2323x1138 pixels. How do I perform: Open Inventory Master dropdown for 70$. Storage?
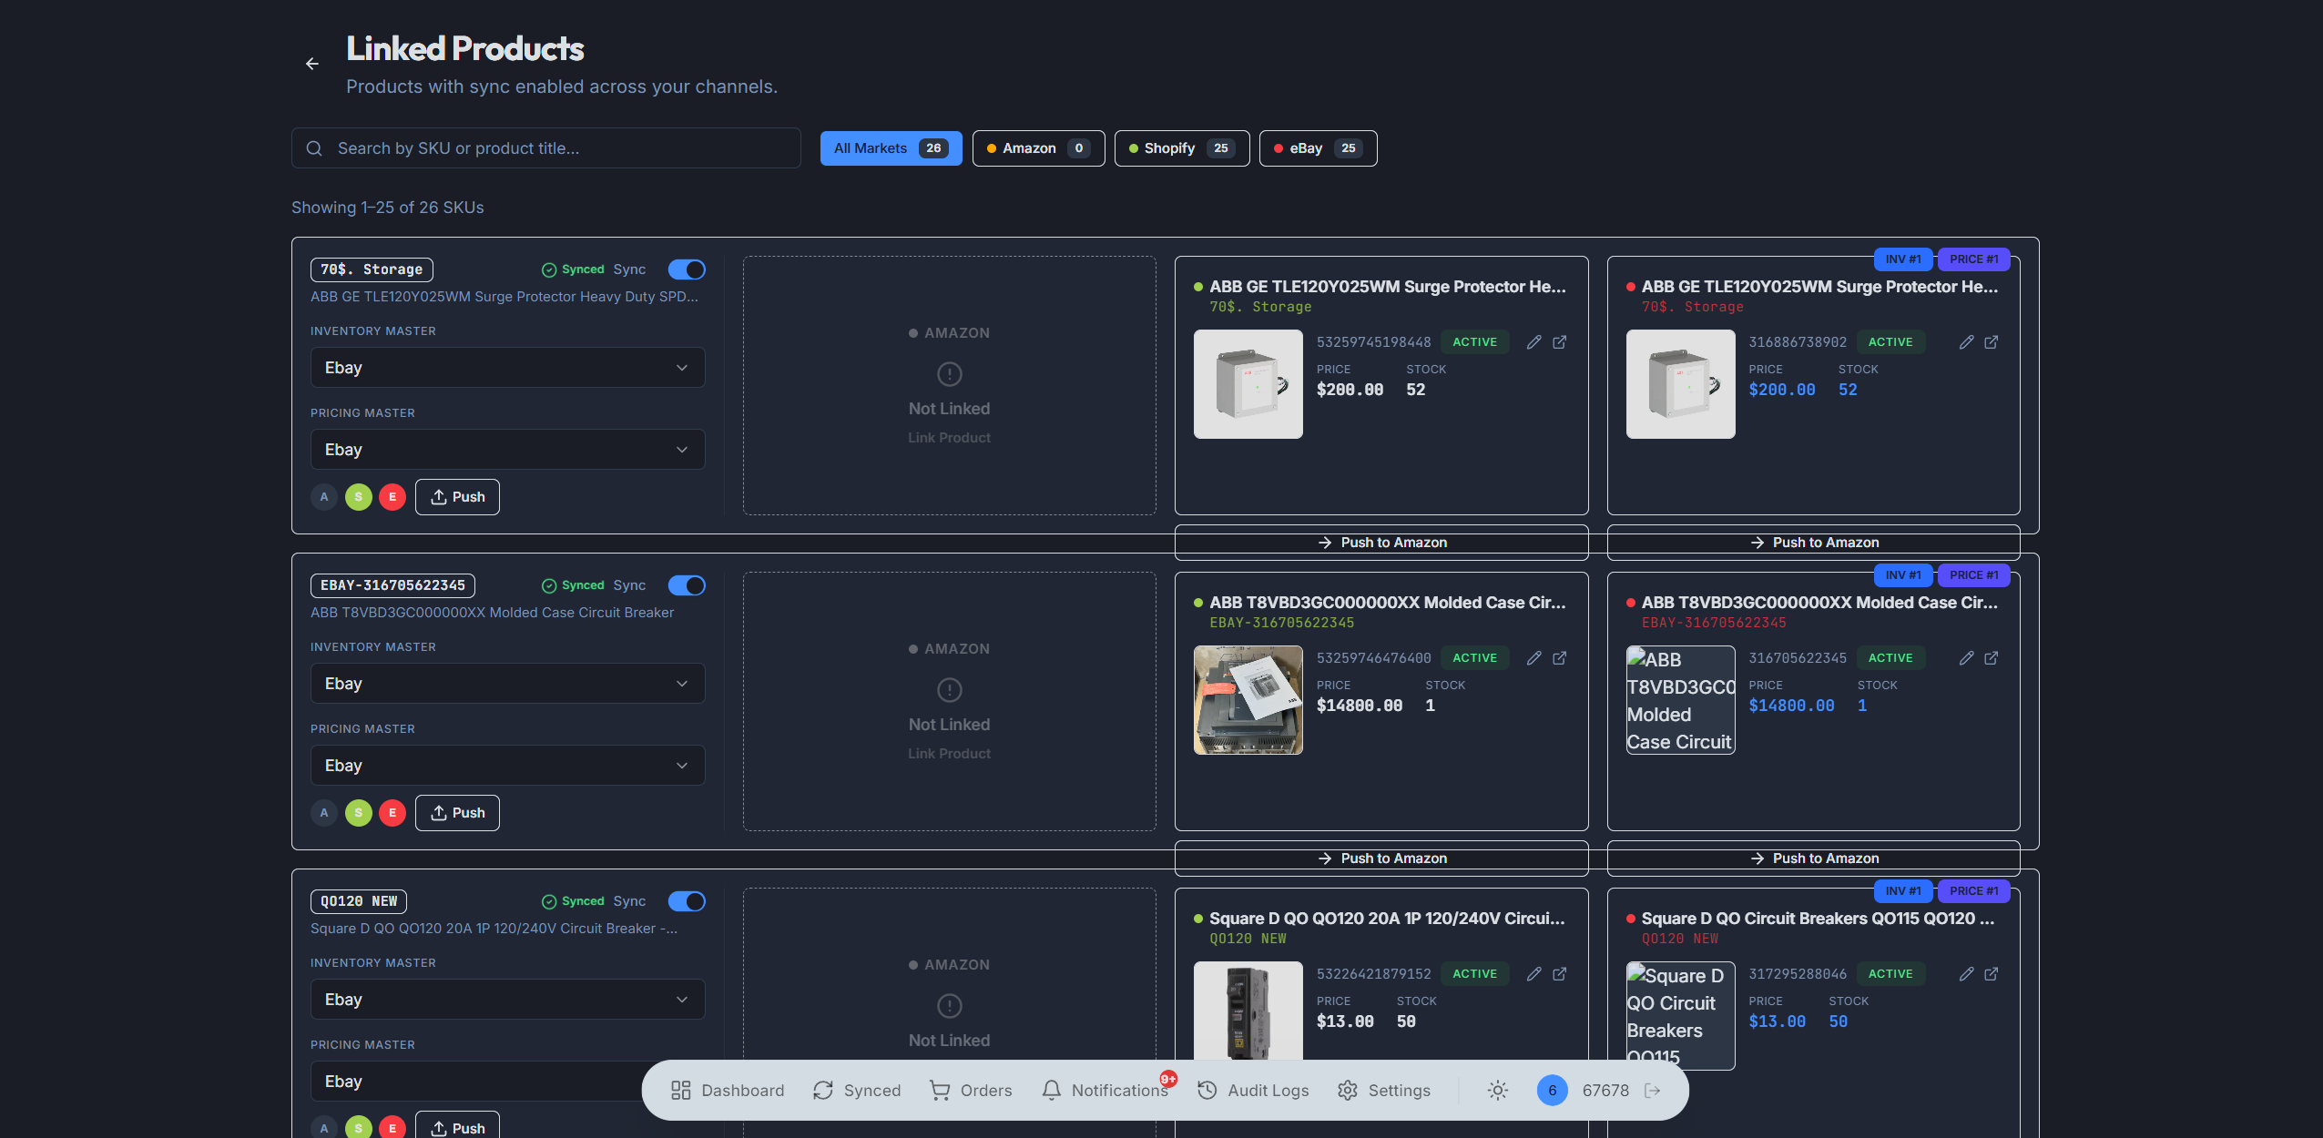tap(508, 368)
